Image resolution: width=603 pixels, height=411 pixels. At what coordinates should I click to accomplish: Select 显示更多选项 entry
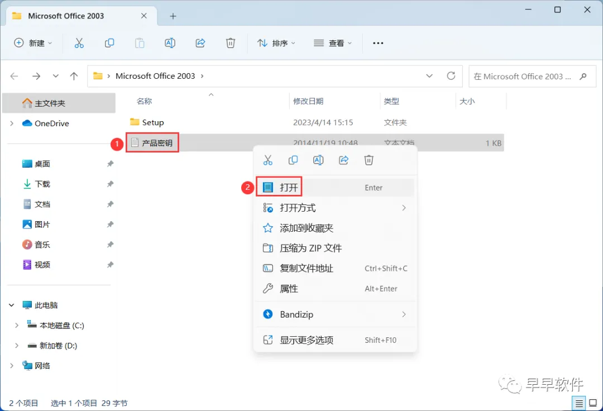click(336, 340)
